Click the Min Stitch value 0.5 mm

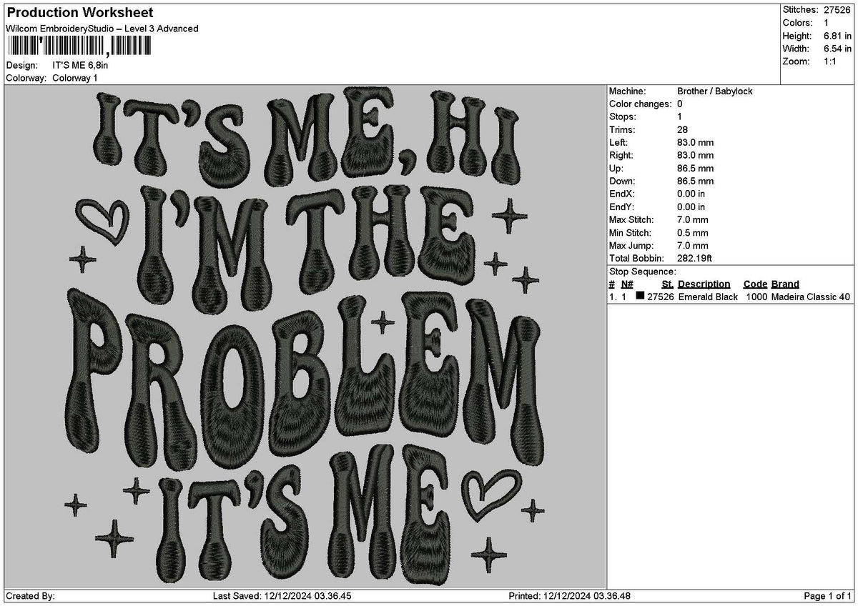point(693,233)
